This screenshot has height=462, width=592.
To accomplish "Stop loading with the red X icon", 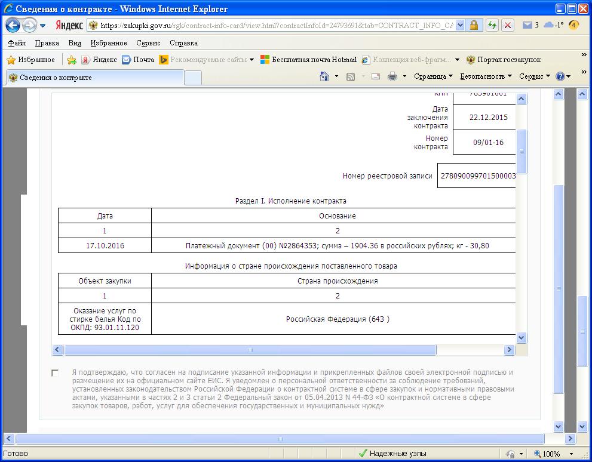I will click(x=508, y=25).
